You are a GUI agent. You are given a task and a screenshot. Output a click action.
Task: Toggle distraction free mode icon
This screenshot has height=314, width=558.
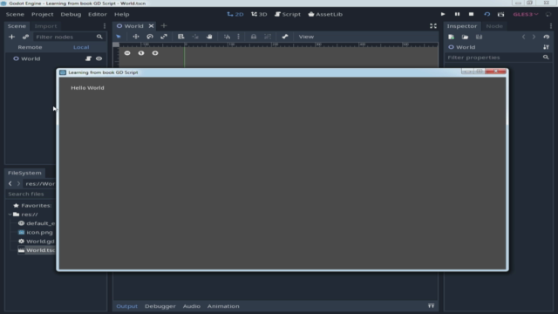[x=433, y=26]
